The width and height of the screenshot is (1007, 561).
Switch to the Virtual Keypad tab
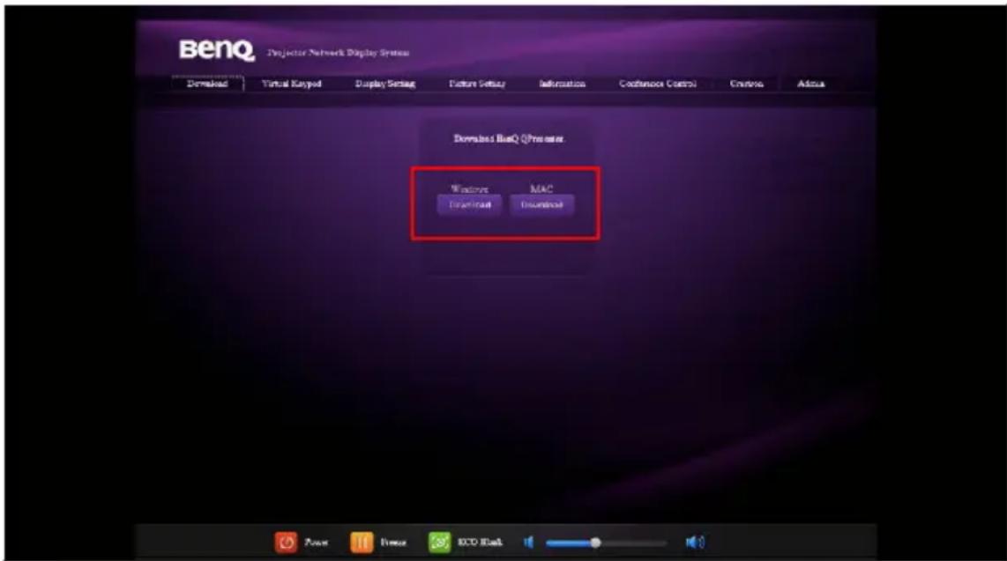pyautogui.click(x=292, y=84)
